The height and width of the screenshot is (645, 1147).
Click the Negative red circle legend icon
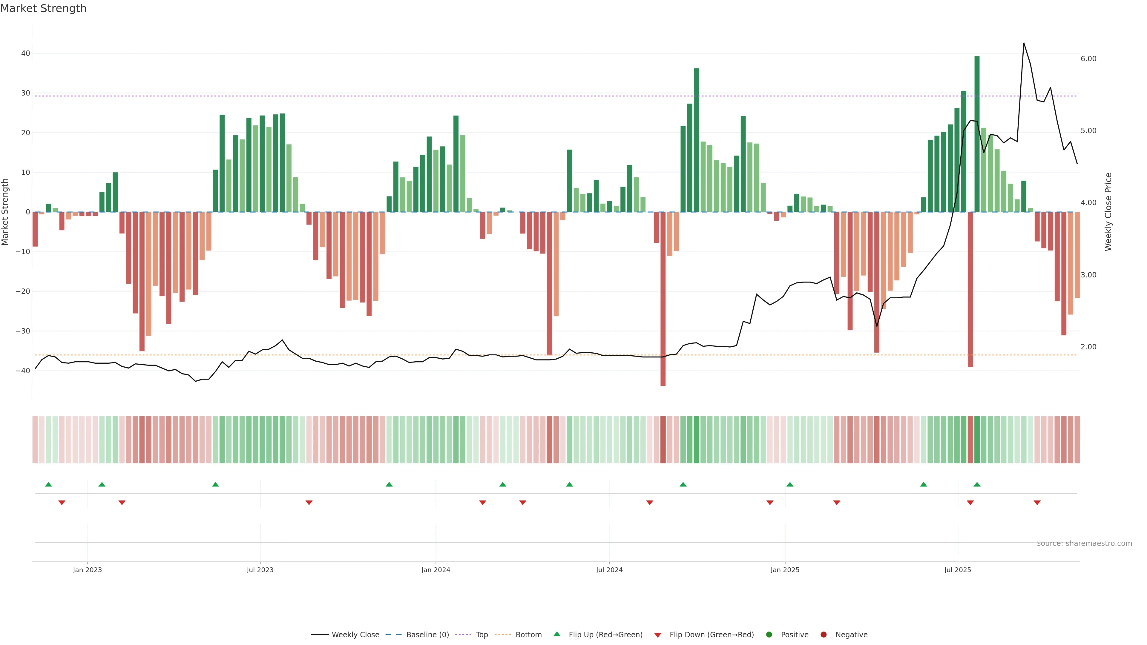point(823,635)
